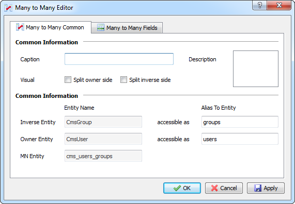The height and width of the screenshot is (204, 295).
Task: Click the Description label
Action: pos(203,59)
